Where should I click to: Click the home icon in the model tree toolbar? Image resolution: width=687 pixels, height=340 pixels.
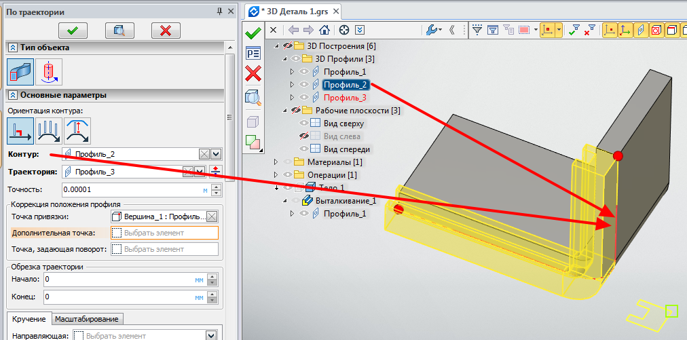click(x=324, y=30)
